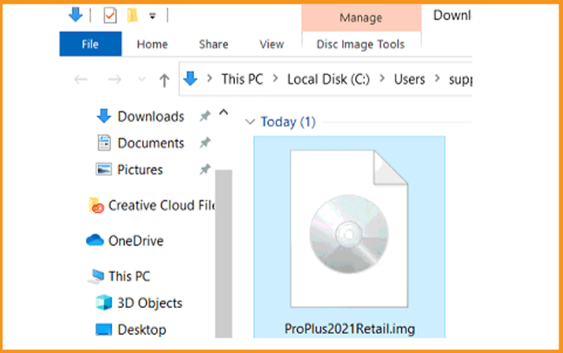The image size is (563, 353).
Task: Open Documents in the navigation pane
Action: click(151, 143)
